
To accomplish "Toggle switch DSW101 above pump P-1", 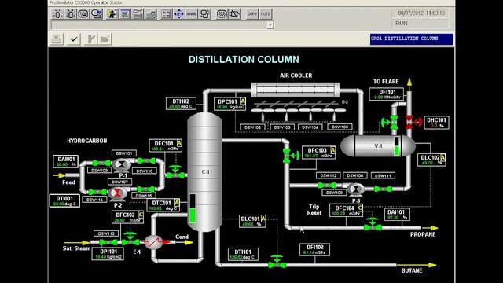I will tap(124, 153).
